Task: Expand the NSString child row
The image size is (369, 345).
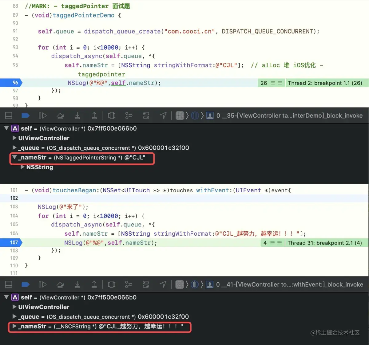Action: pyautogui.click(x=22, y=167)
